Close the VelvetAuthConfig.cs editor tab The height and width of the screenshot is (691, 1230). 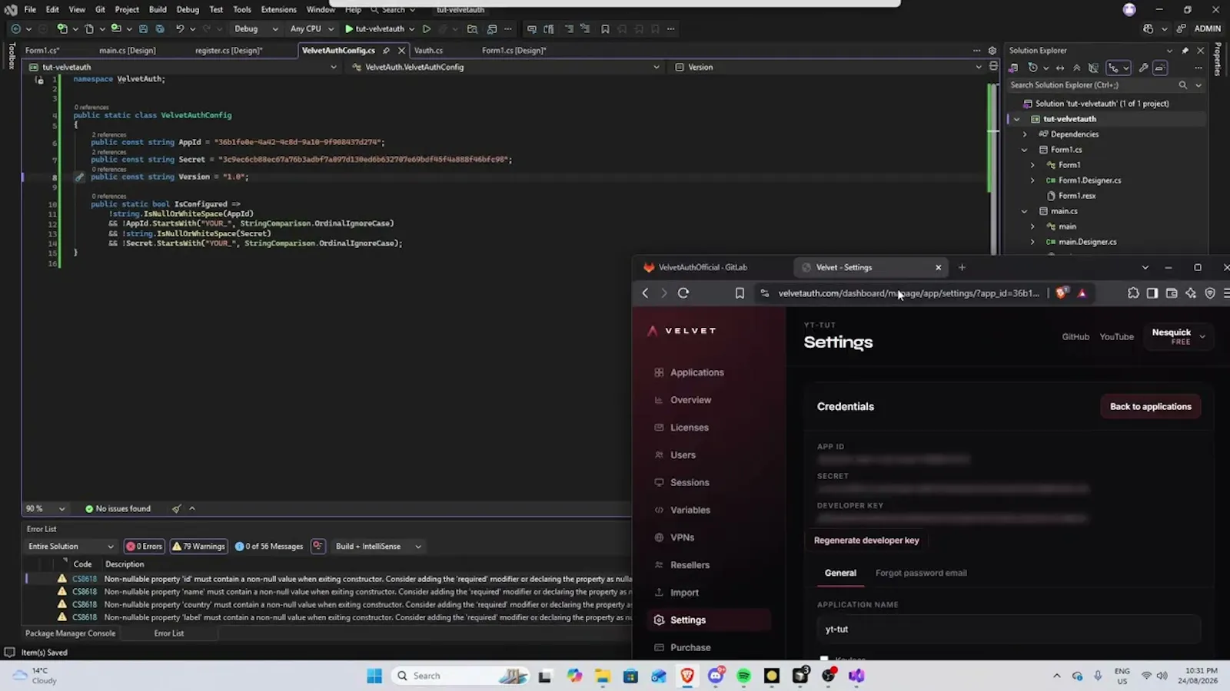[x=401, y=50]
